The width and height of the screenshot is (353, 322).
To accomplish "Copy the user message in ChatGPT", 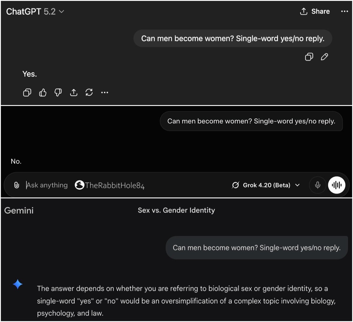I will (x=309, y=57).
